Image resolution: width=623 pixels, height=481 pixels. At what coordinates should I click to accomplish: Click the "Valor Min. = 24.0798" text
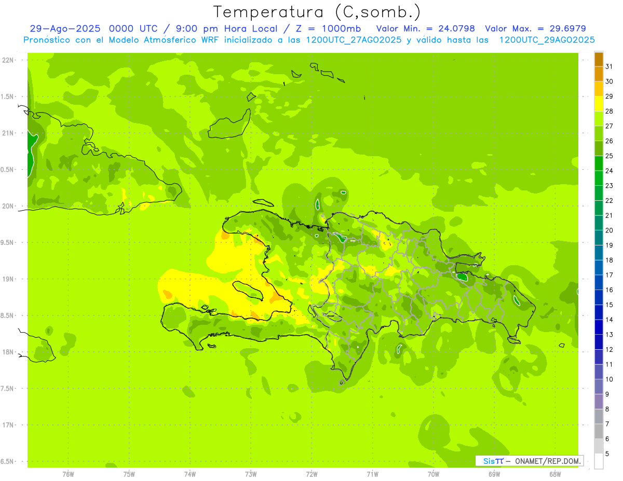(426, 29)
